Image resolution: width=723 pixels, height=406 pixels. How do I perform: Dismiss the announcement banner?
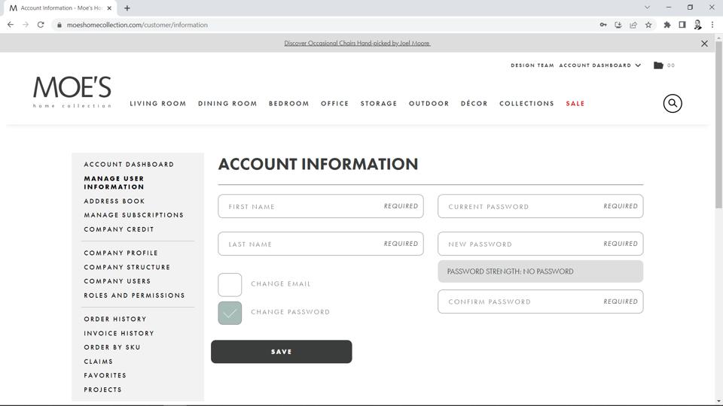[704, 44]
